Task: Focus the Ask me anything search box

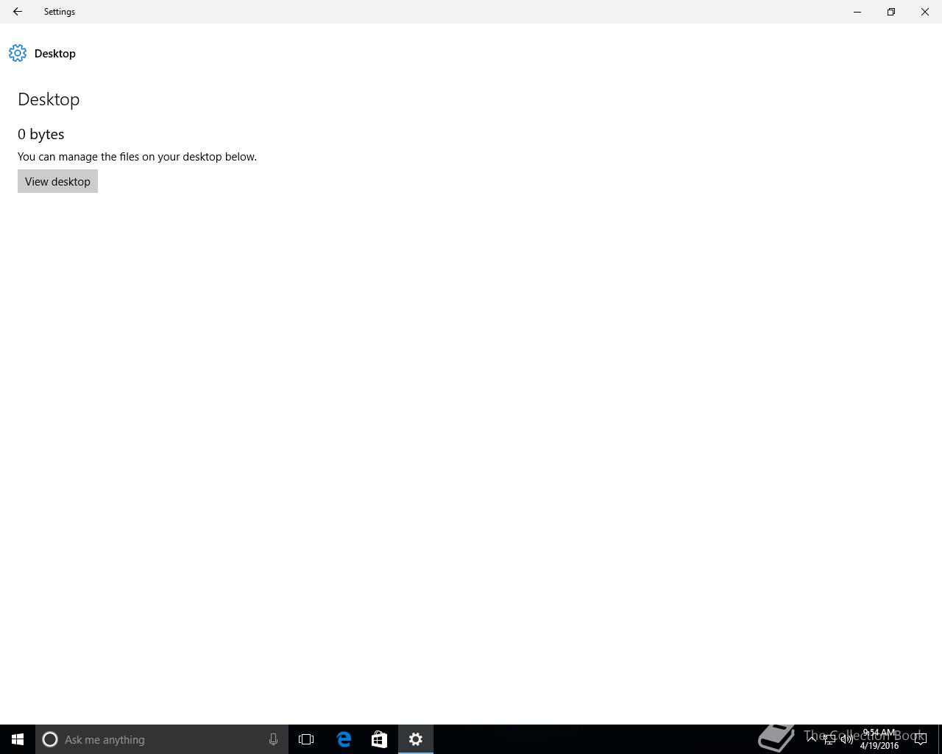Action: pyautogui.click(x=162, y=739)
